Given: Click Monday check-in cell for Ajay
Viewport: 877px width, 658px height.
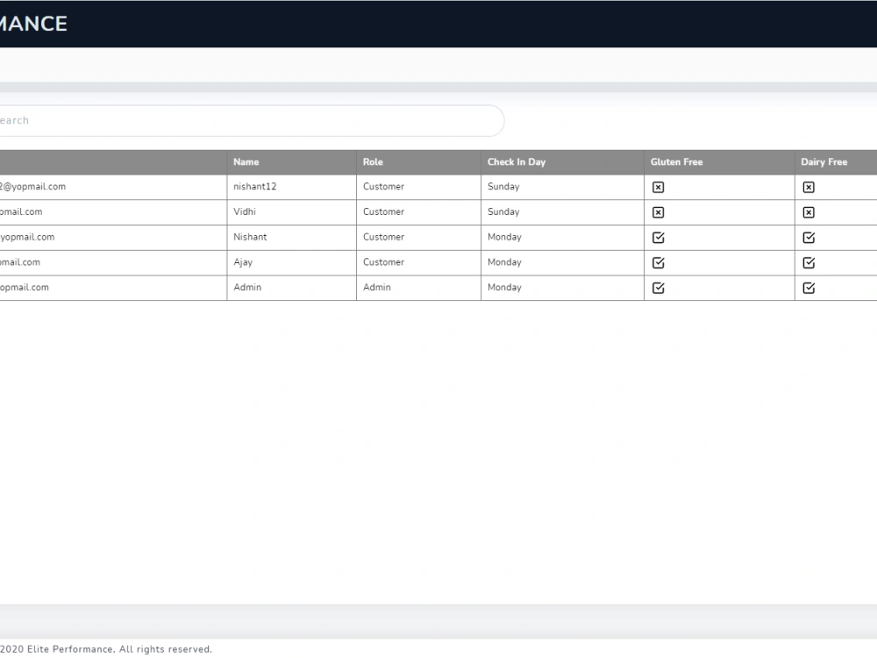Looking at the screenshot, I should pos(562,263).
